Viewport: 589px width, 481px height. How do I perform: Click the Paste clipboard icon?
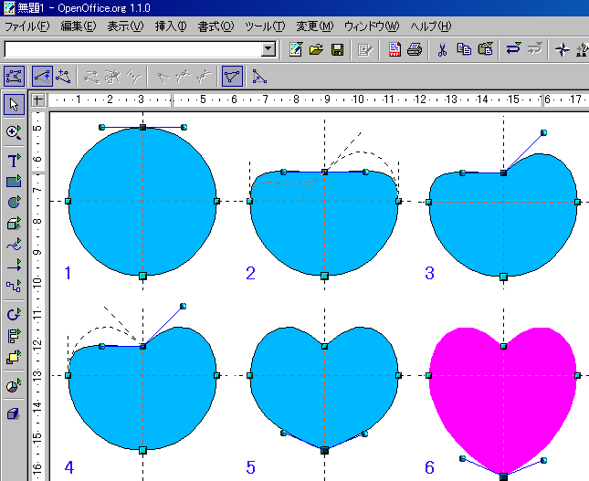(x=485, y=49)
